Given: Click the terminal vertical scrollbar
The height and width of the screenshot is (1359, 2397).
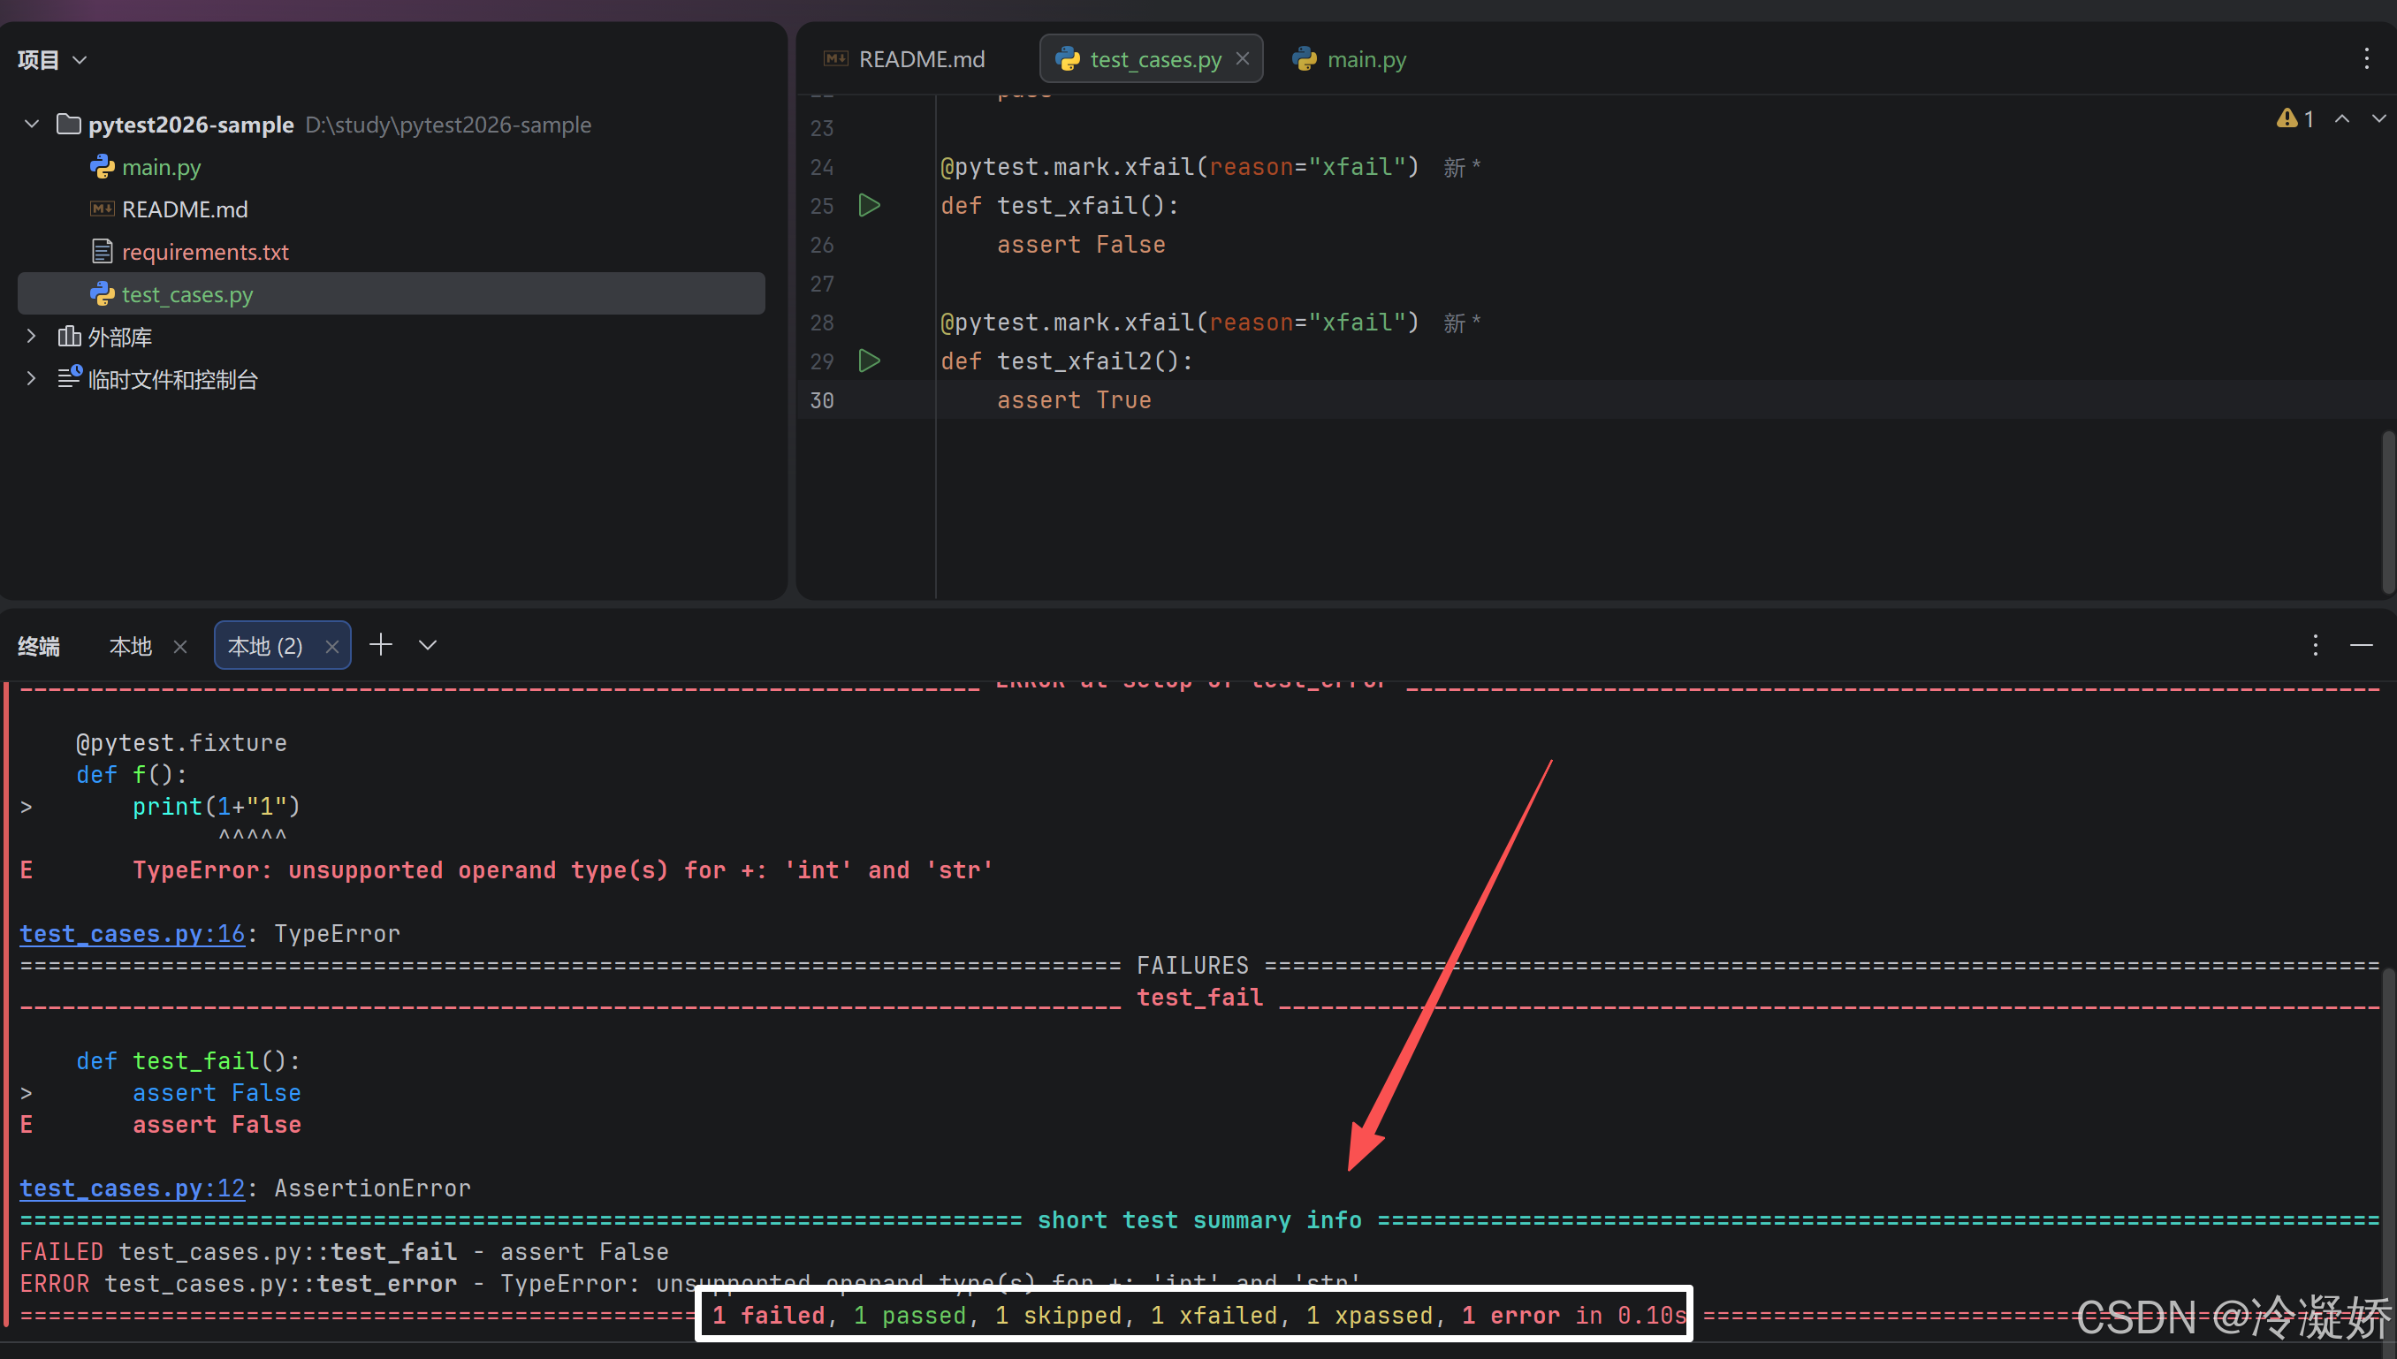Looking at the screenshot, I should tap(2388, 1148).
